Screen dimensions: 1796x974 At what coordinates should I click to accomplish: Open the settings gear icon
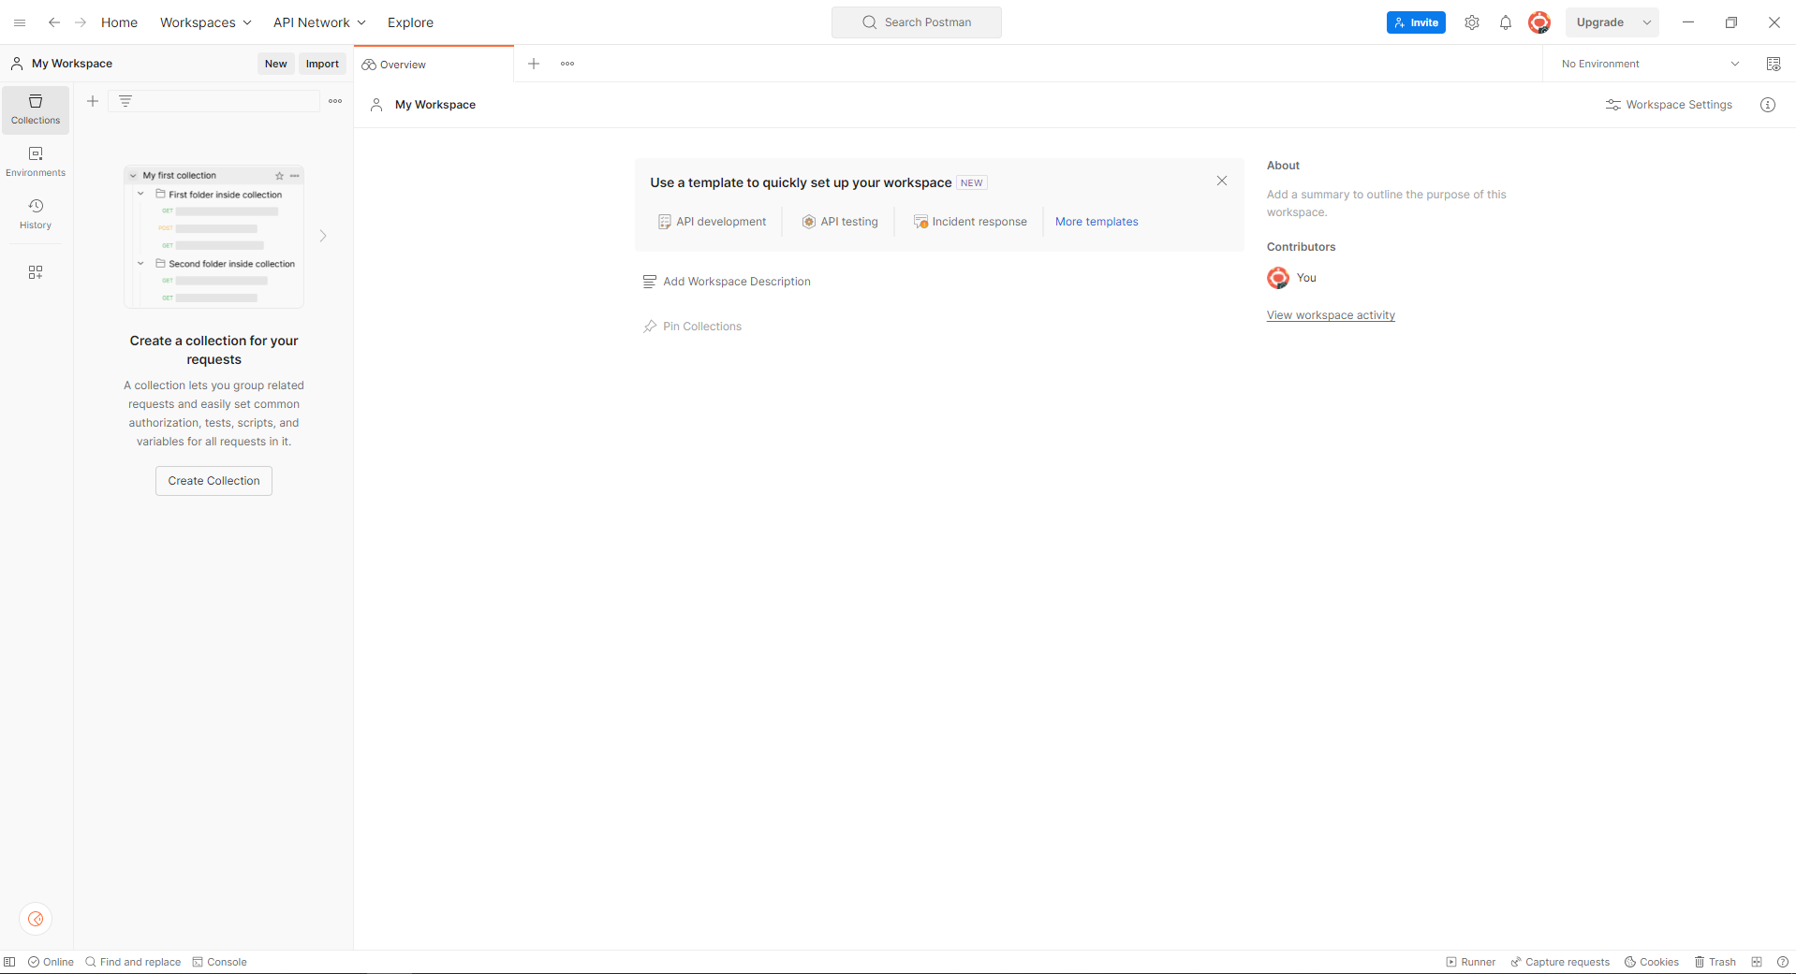(1471, 22)
